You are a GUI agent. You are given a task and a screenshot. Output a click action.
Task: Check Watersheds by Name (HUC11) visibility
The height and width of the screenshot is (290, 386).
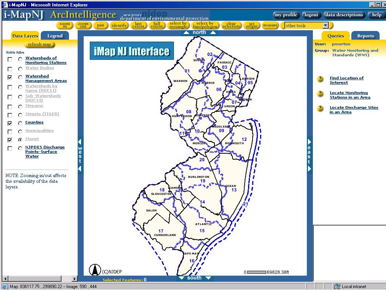(10, 87)
